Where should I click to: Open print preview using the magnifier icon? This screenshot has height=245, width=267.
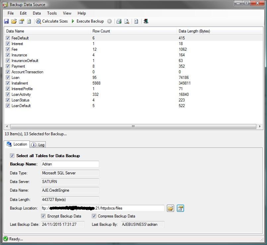tap(126, 21)
